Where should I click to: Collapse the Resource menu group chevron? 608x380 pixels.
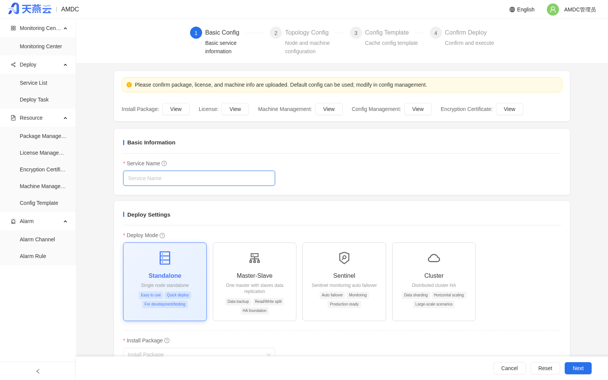[65, 118]
